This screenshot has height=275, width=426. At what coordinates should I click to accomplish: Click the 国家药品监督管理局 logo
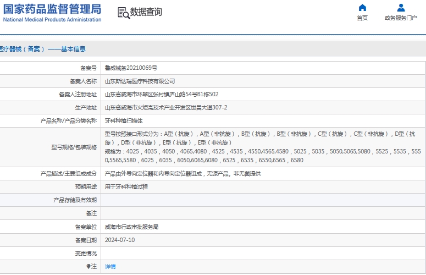coord(52,13)
